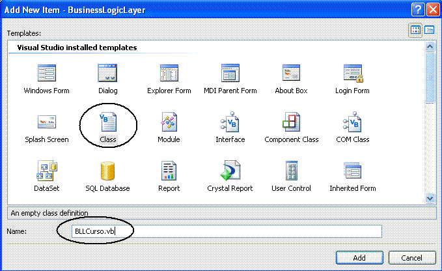The width and height of the screenshot is (442, 271).
Task: Pick the Module template
Action: click(169, 128)
